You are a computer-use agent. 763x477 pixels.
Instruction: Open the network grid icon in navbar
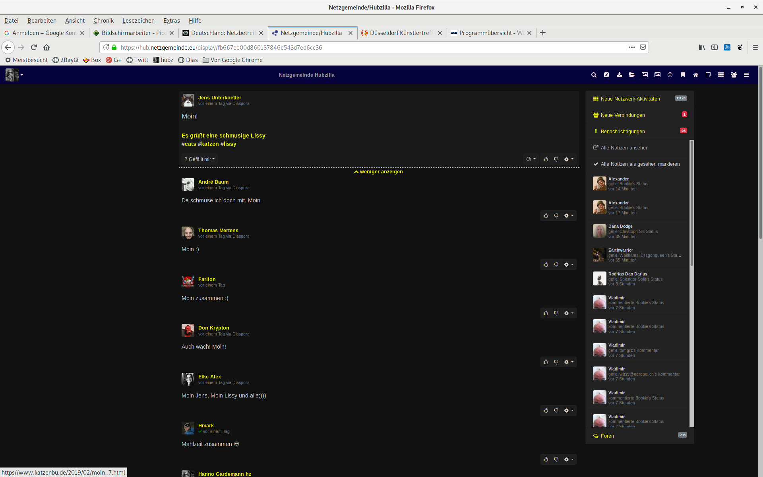(721, 75)
